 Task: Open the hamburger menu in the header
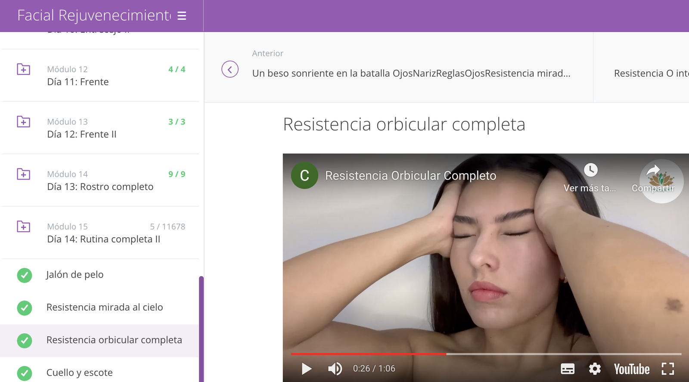[x=182, y=16]
